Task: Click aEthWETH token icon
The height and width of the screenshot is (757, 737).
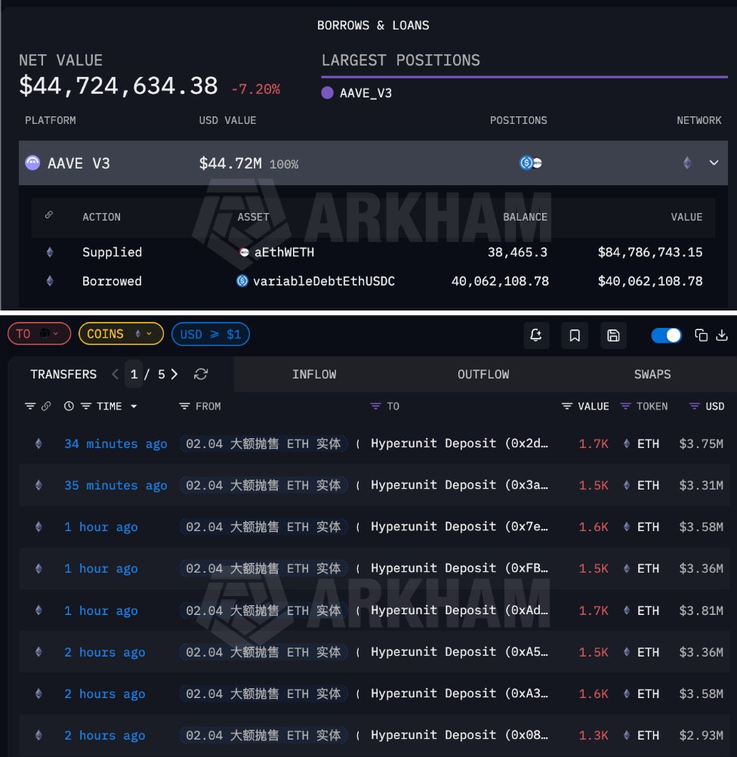Action: [x=244, y=252]
